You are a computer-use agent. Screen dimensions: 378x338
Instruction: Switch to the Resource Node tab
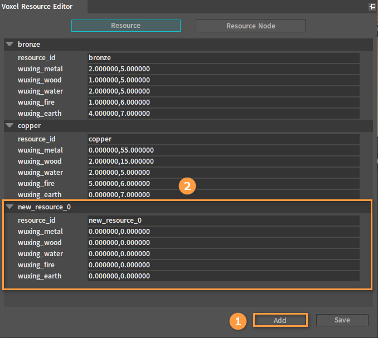(x=251, y=26)
